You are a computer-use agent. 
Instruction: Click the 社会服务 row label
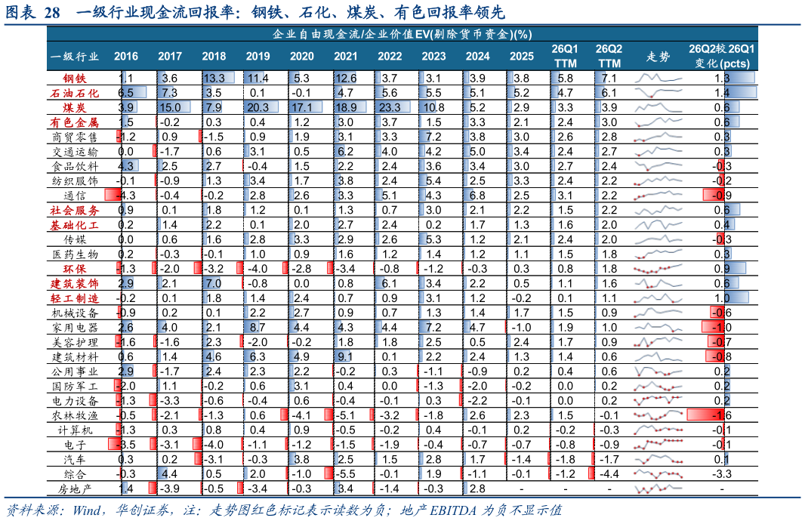point(75,211)
